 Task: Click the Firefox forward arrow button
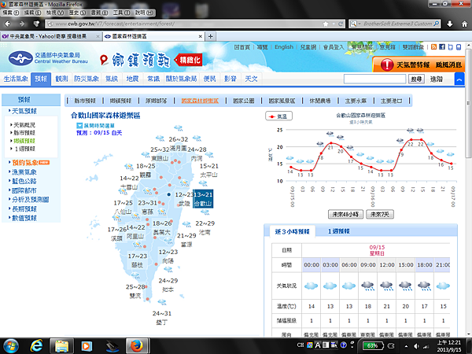[x=22, y=24]
